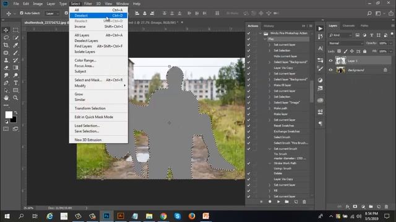
Task: Collapse the Set current brush step
Action: tap(270, 149)
